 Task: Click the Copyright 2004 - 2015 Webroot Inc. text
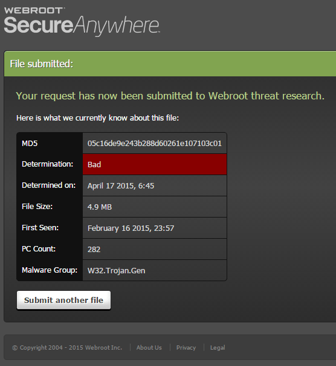(67, 348)
